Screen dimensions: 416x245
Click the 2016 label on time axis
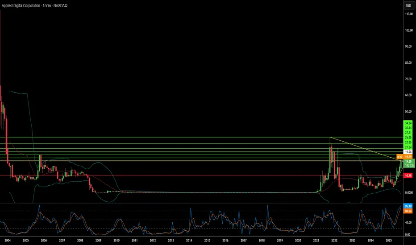pyautogui.click(x=225, y=241)
